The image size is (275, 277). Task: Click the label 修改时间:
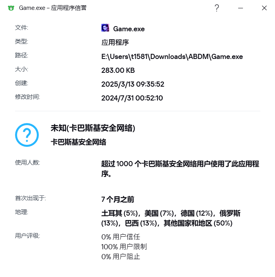pyautogui.click(x=28, y=97)
